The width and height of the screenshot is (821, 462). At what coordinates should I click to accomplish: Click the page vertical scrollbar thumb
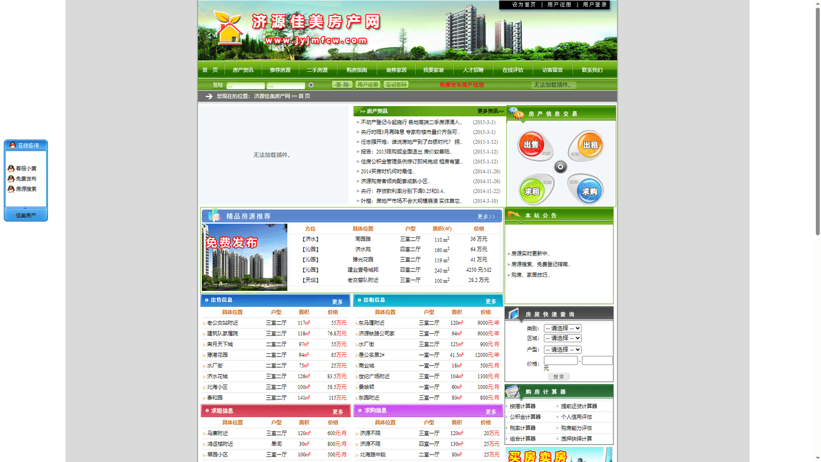(x=818, y=120)
